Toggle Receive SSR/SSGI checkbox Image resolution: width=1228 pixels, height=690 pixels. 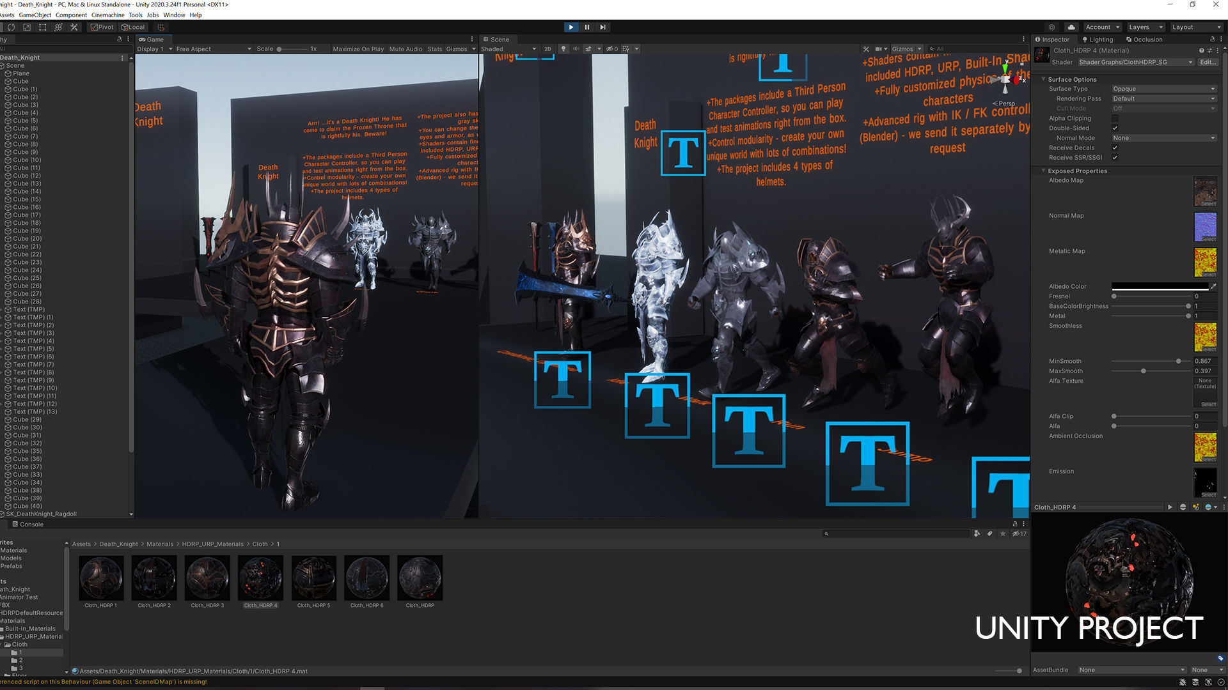1115,158
